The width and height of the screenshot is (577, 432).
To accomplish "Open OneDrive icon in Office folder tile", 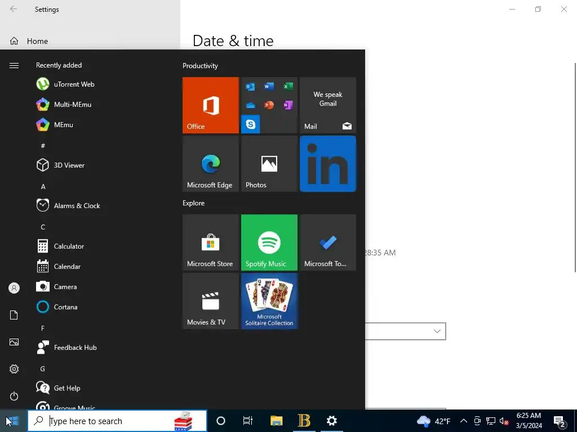I will point(251,105).
